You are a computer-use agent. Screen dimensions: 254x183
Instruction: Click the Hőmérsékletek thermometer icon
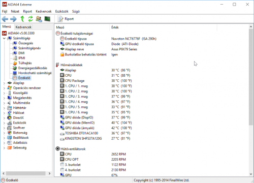tap(57, 65)
